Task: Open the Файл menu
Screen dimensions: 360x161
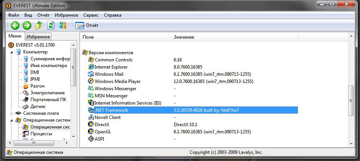Action: tap(13, 15)
